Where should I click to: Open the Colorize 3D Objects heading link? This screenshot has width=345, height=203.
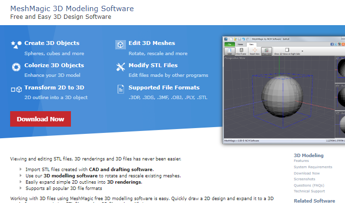coord(54,65)
